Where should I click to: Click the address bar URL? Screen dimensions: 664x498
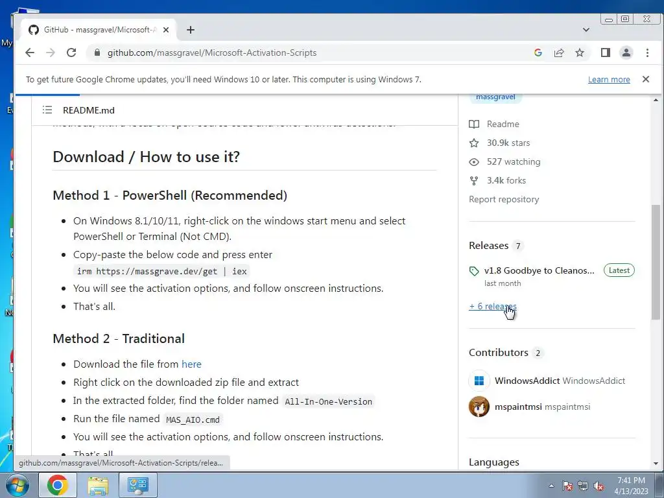click(212, 53)
